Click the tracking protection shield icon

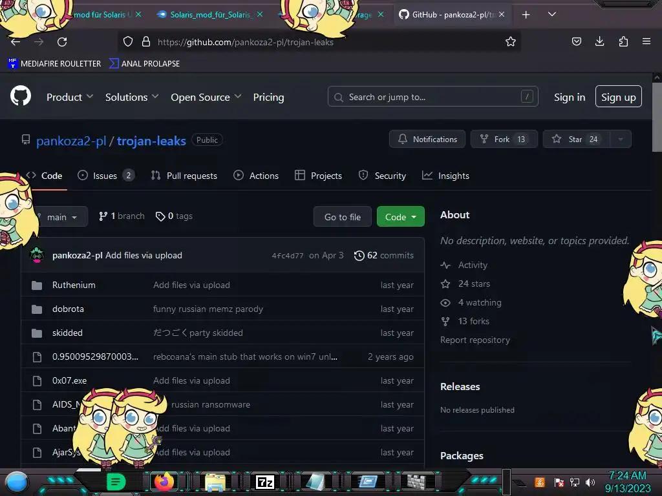[128, 41]
